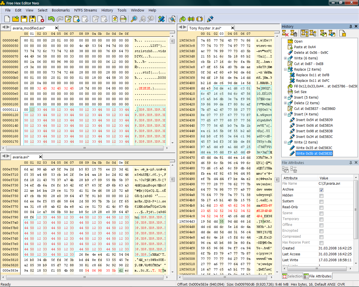Click the avaria_modified.avi horizontal scrollbar thumb
The image size is (359, 287).
[x=84, y=148]
